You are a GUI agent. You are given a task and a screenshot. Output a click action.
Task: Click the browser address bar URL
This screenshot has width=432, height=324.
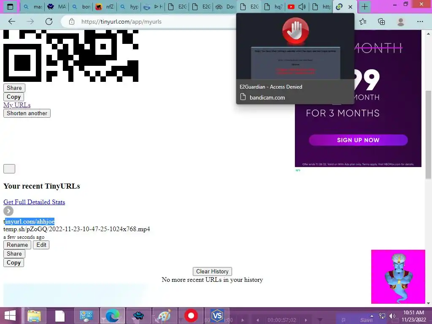click(x=121, y=22)
